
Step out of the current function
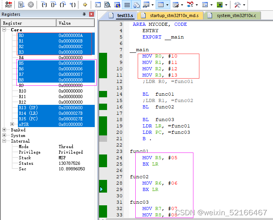pos(63,5)
